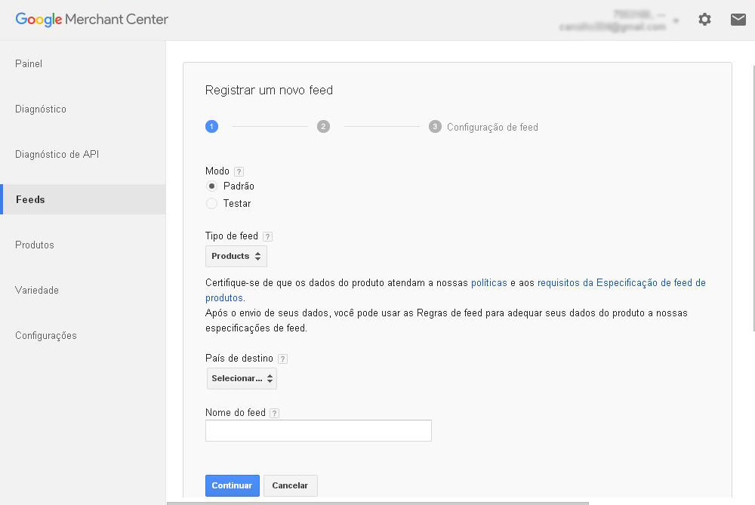The image size is (755, 505).
Task: Open the políticas link
Action: [489, 283]
